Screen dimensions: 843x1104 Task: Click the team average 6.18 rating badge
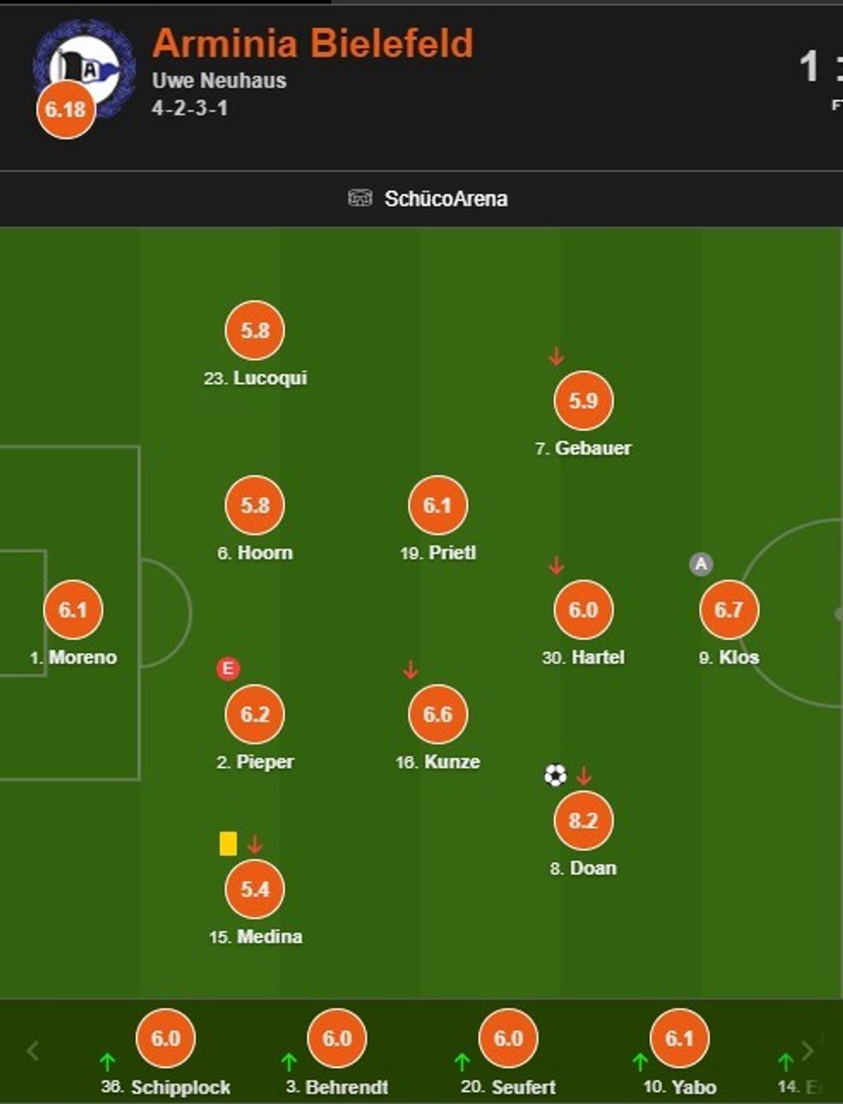pos(66,109)
